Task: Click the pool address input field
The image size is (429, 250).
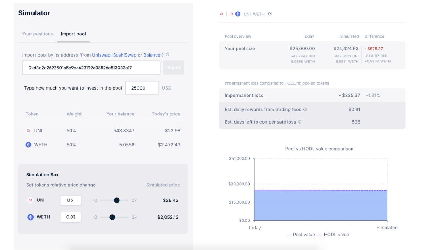Action: (x=91, y=68)
